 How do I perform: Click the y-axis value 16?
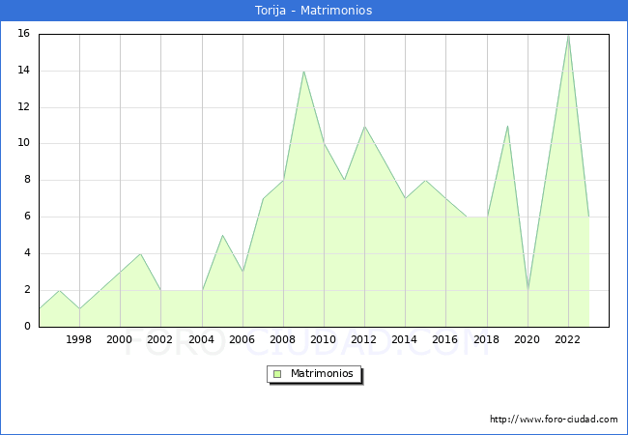pyautogui.click(x=24, y=33)
